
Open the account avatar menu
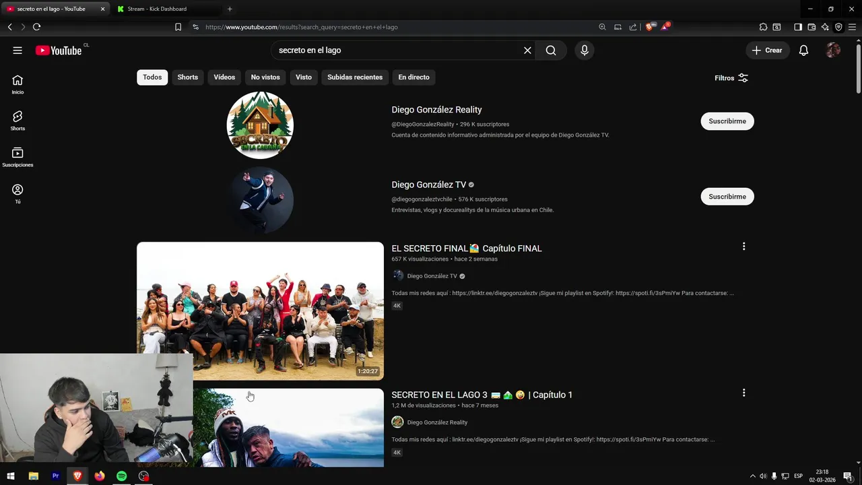[833, 51]
